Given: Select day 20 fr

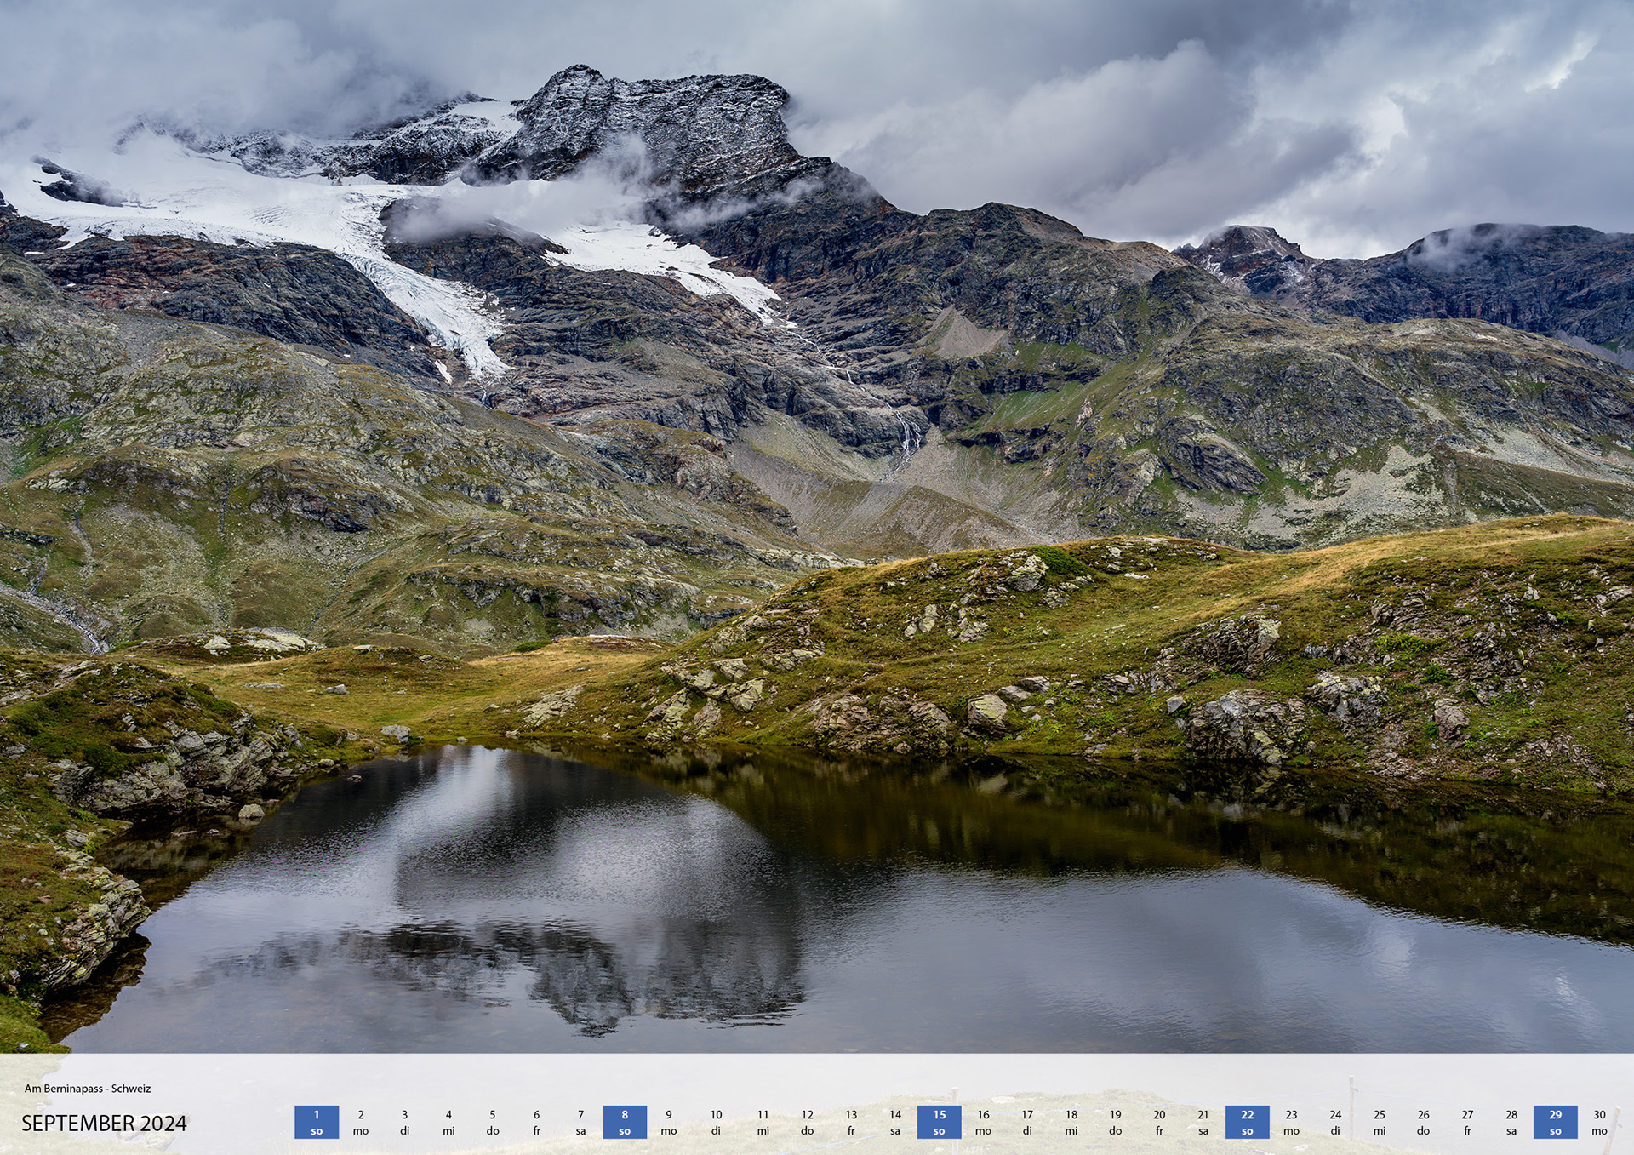Looking at the screenshot, I should (x=1159, y=1122).
